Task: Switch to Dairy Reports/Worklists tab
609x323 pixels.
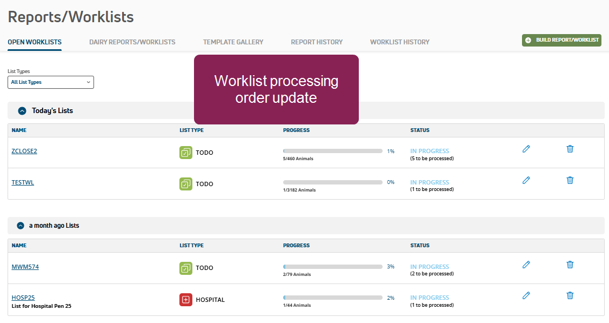Action: tap(132, 42)
